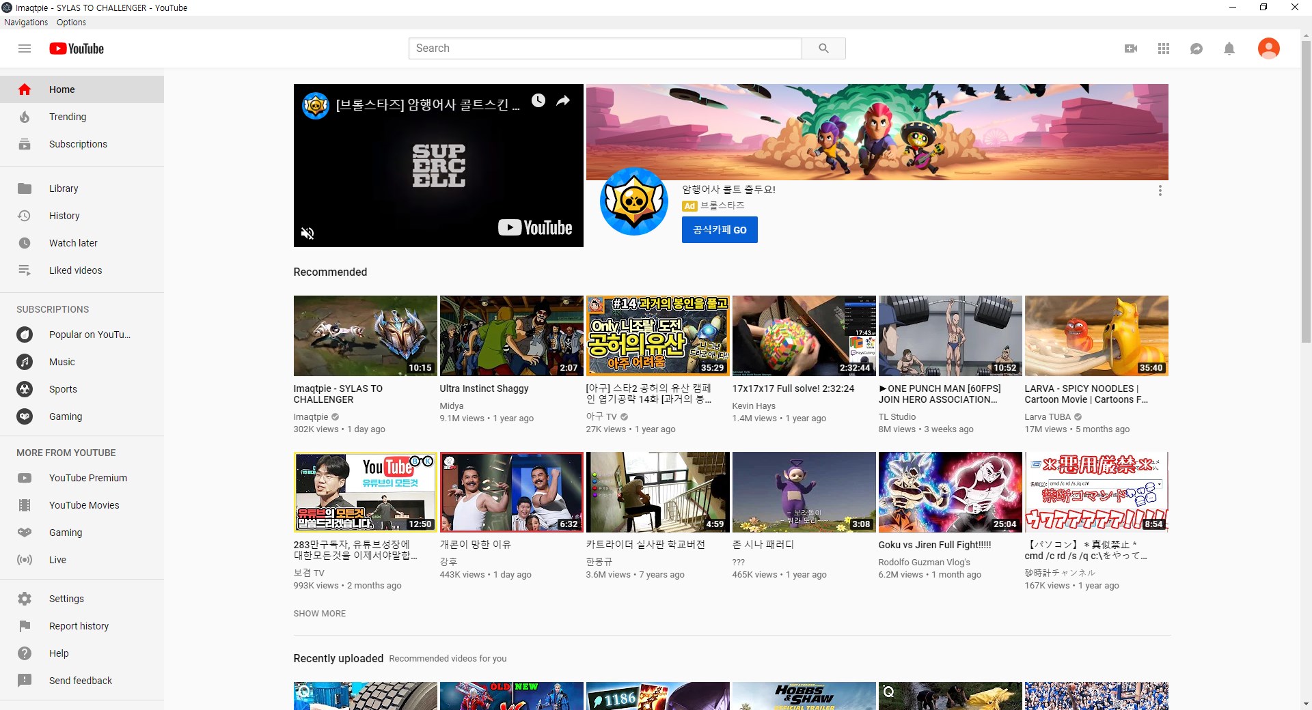Open the upload video camera icon
The height and width of the screenshot is (710, 1312).
(x=1131, y=48)
